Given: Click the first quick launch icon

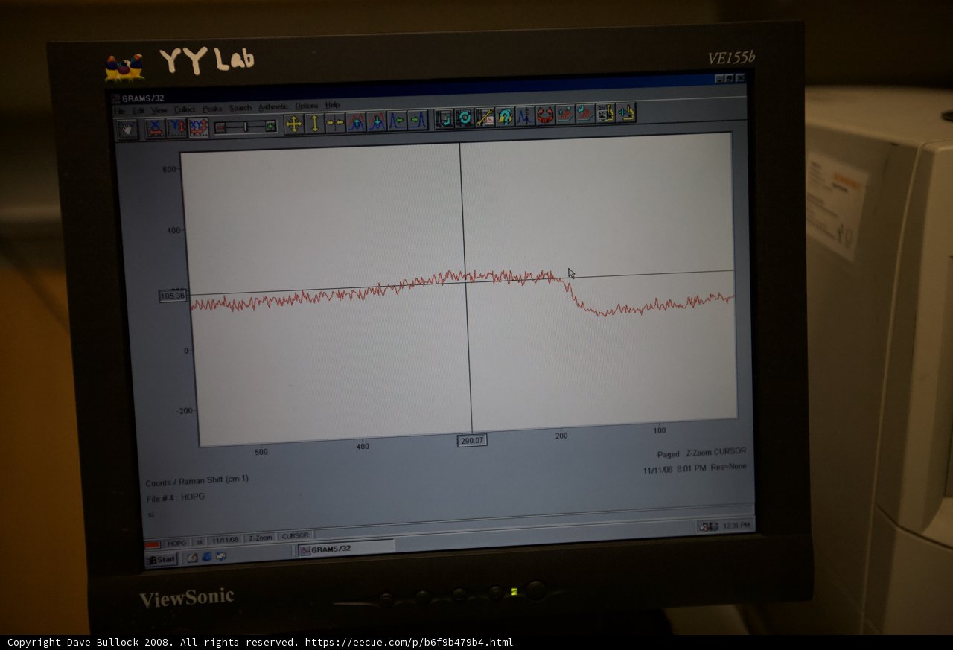Looking at the screenshot, I should tap(192, 557).
